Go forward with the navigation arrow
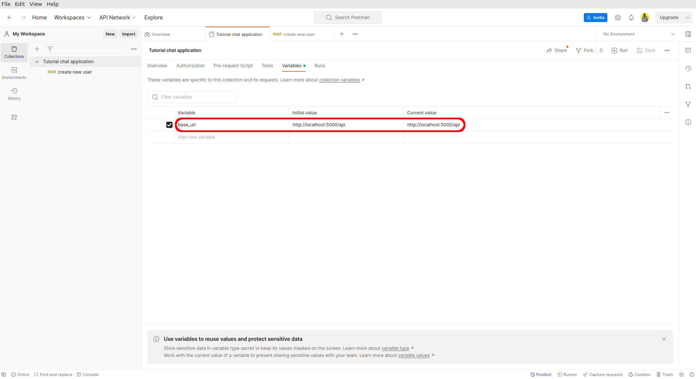This screenshot has width=696, height=379. click(x=23, y=18)
